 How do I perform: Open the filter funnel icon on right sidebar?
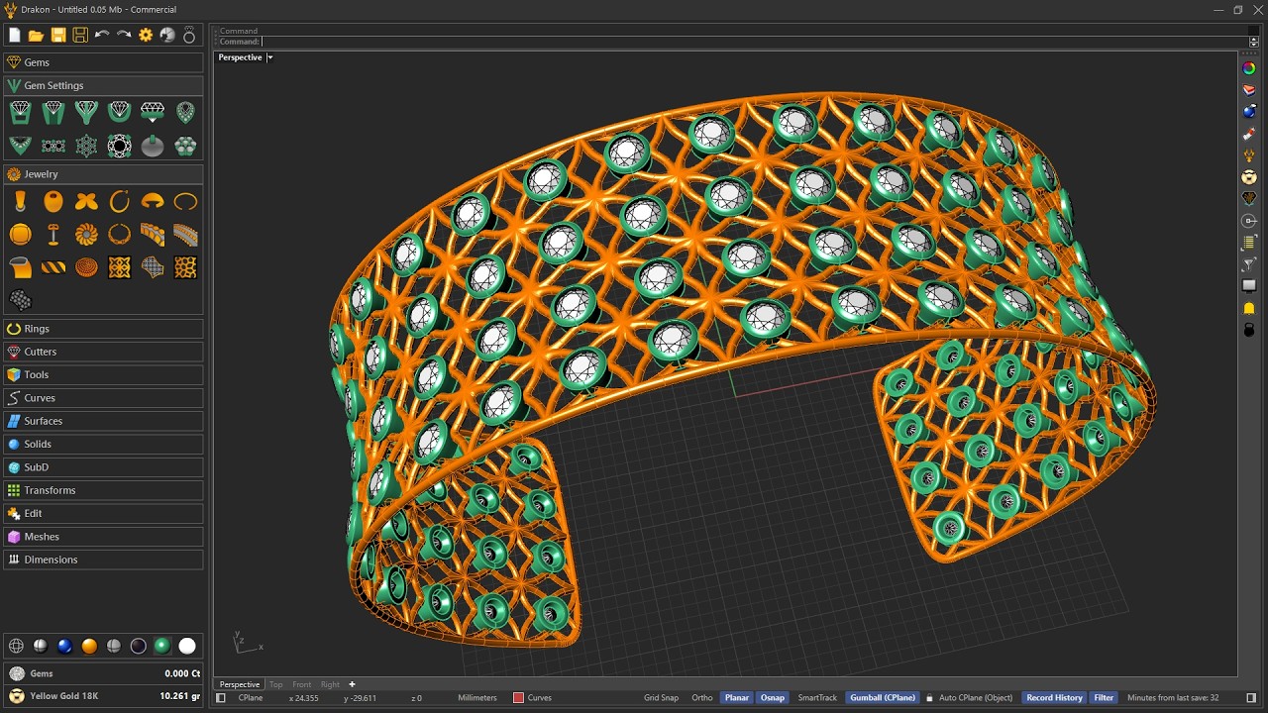point(1249,264)
